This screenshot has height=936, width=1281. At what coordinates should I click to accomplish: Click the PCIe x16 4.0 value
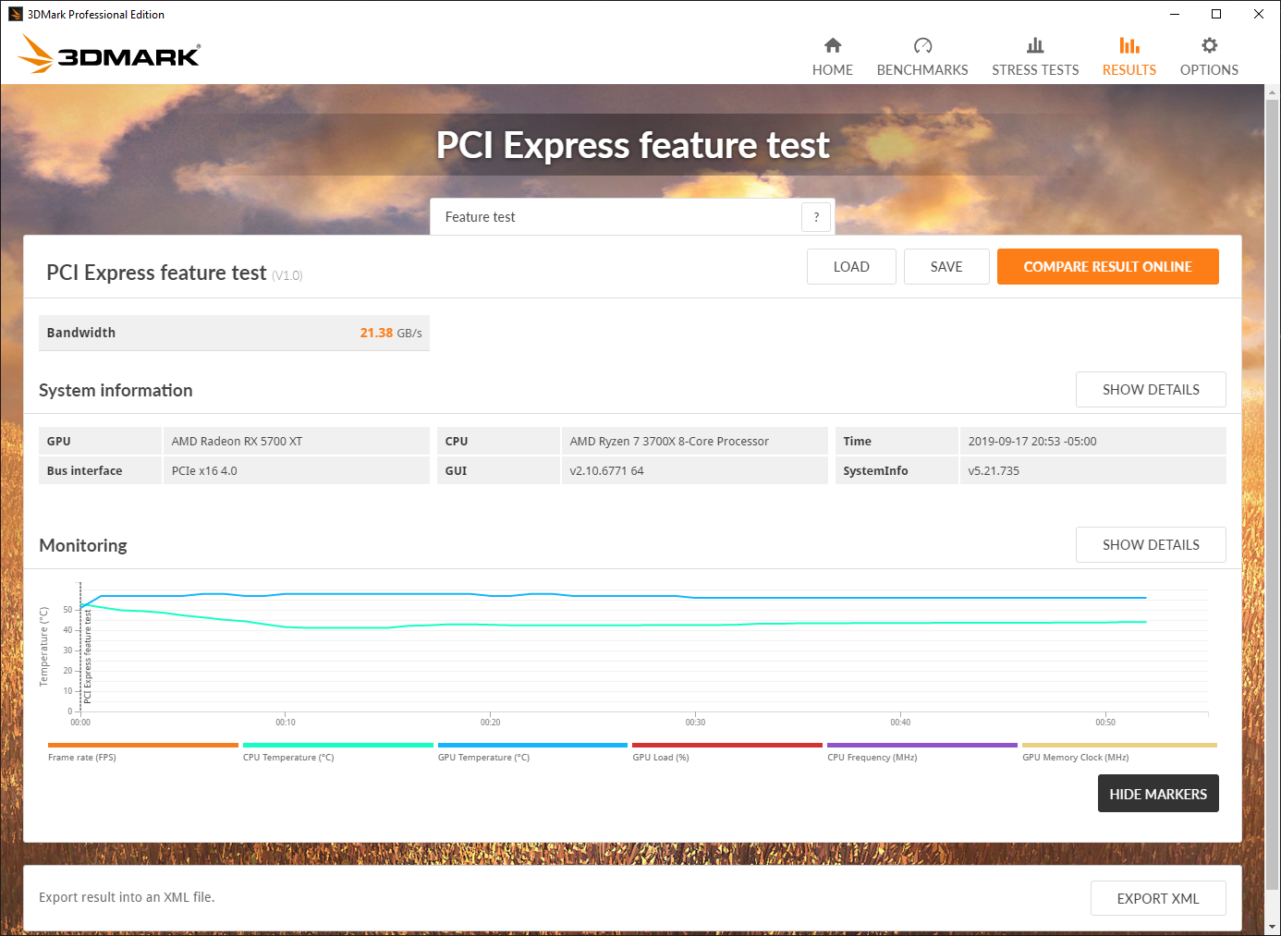pyautogui.click(x=204, y=471)
